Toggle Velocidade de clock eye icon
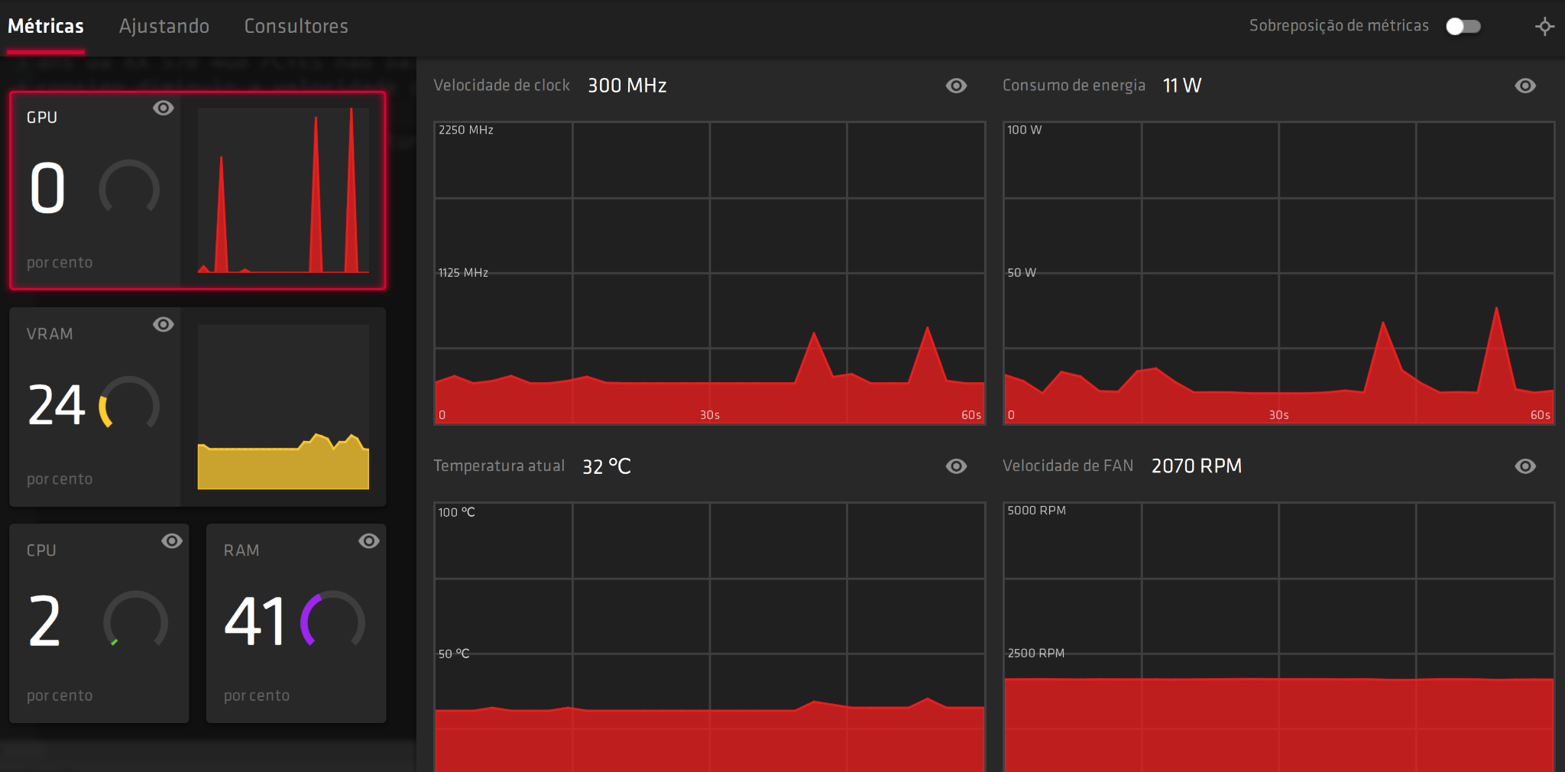1565x772 pixels. pos(956,86)
